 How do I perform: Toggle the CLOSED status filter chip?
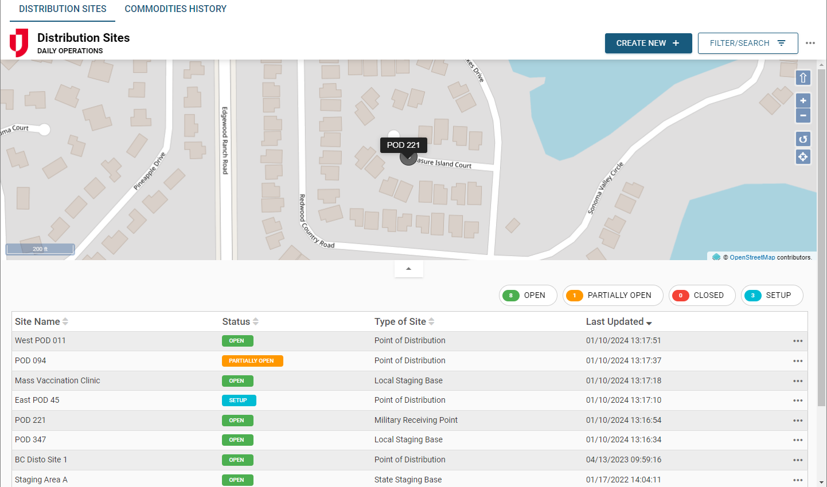(701, 295)
